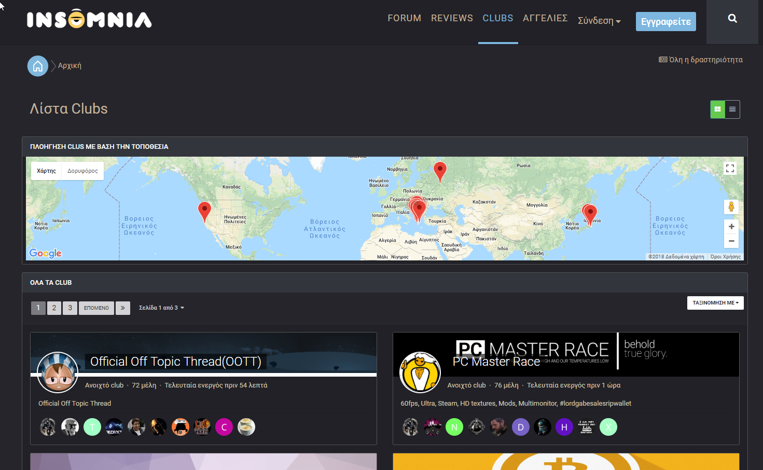This screenshot has height=470, width=763.
Task: Click the "60fps, Ultra, Steam" description text
Action: [516, 404]
